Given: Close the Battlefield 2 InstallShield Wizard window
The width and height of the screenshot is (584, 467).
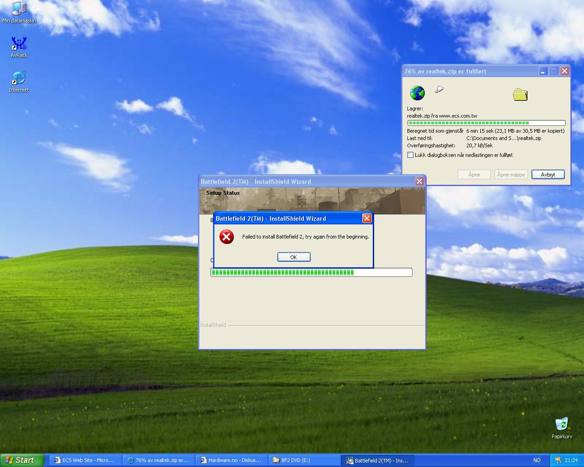Looking at the screenshot, I should [419, 182].
